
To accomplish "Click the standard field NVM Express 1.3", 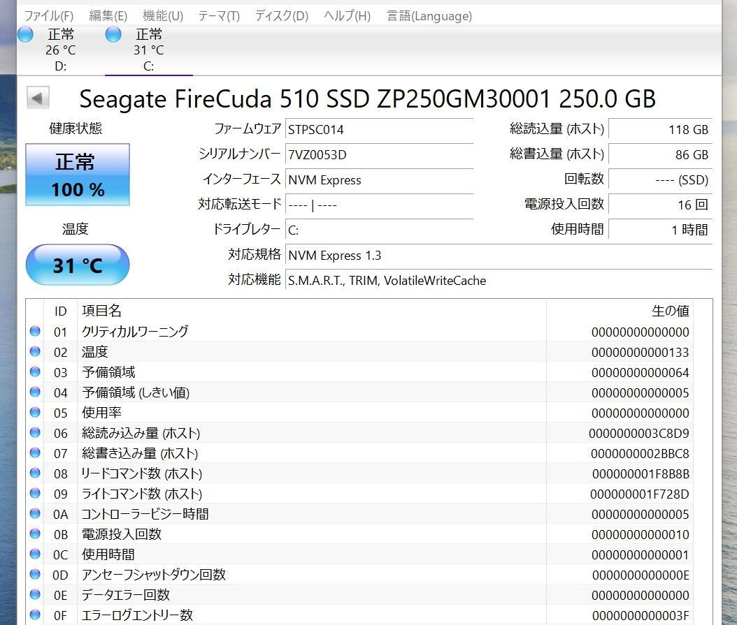I will click(x=499, y=256).
